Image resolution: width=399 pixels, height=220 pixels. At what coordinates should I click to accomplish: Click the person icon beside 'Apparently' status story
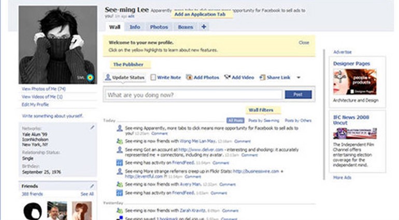pyautogui.click(x=119, y=128)
